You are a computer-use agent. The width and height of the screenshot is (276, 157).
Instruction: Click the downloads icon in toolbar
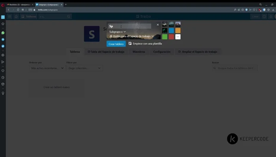point(273,10)
